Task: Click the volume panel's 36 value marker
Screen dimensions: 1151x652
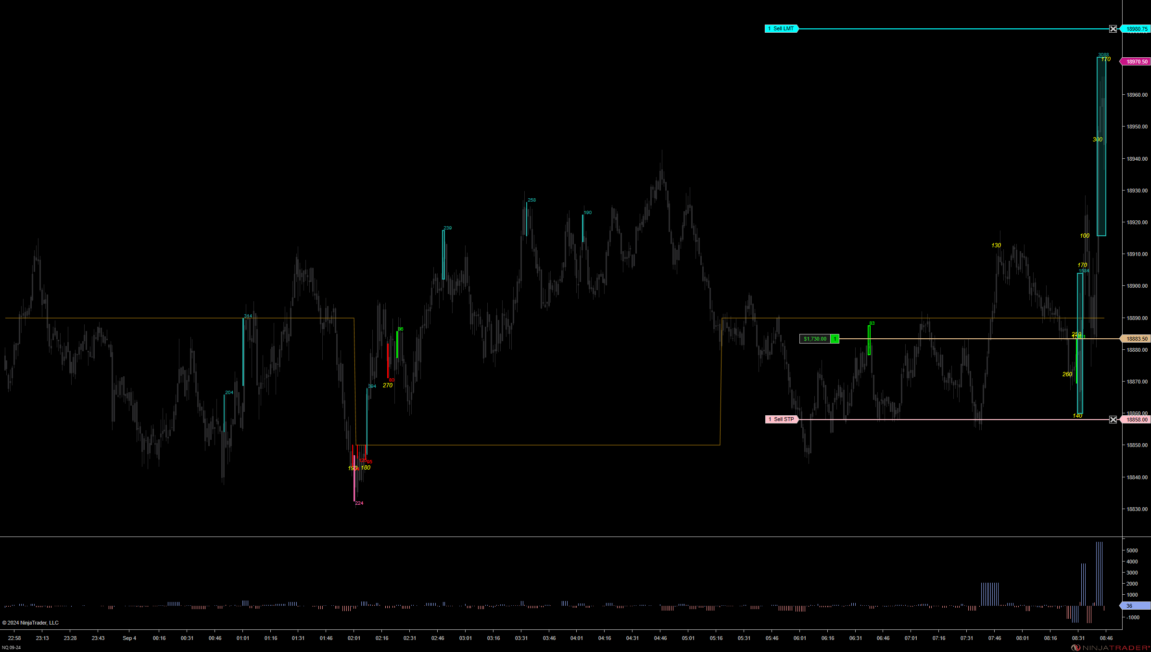Action: coord(1135,606)
